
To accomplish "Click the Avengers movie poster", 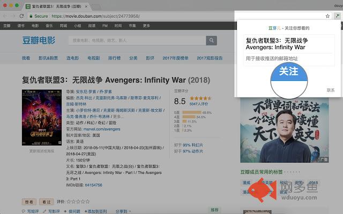I will 42,118.
